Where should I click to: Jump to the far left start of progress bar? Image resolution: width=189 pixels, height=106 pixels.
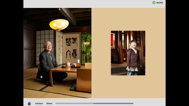[56, 103]
